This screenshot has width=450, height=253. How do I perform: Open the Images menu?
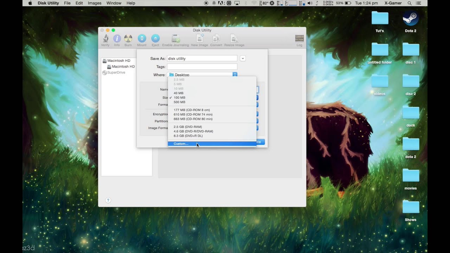(x=95, y=3)
